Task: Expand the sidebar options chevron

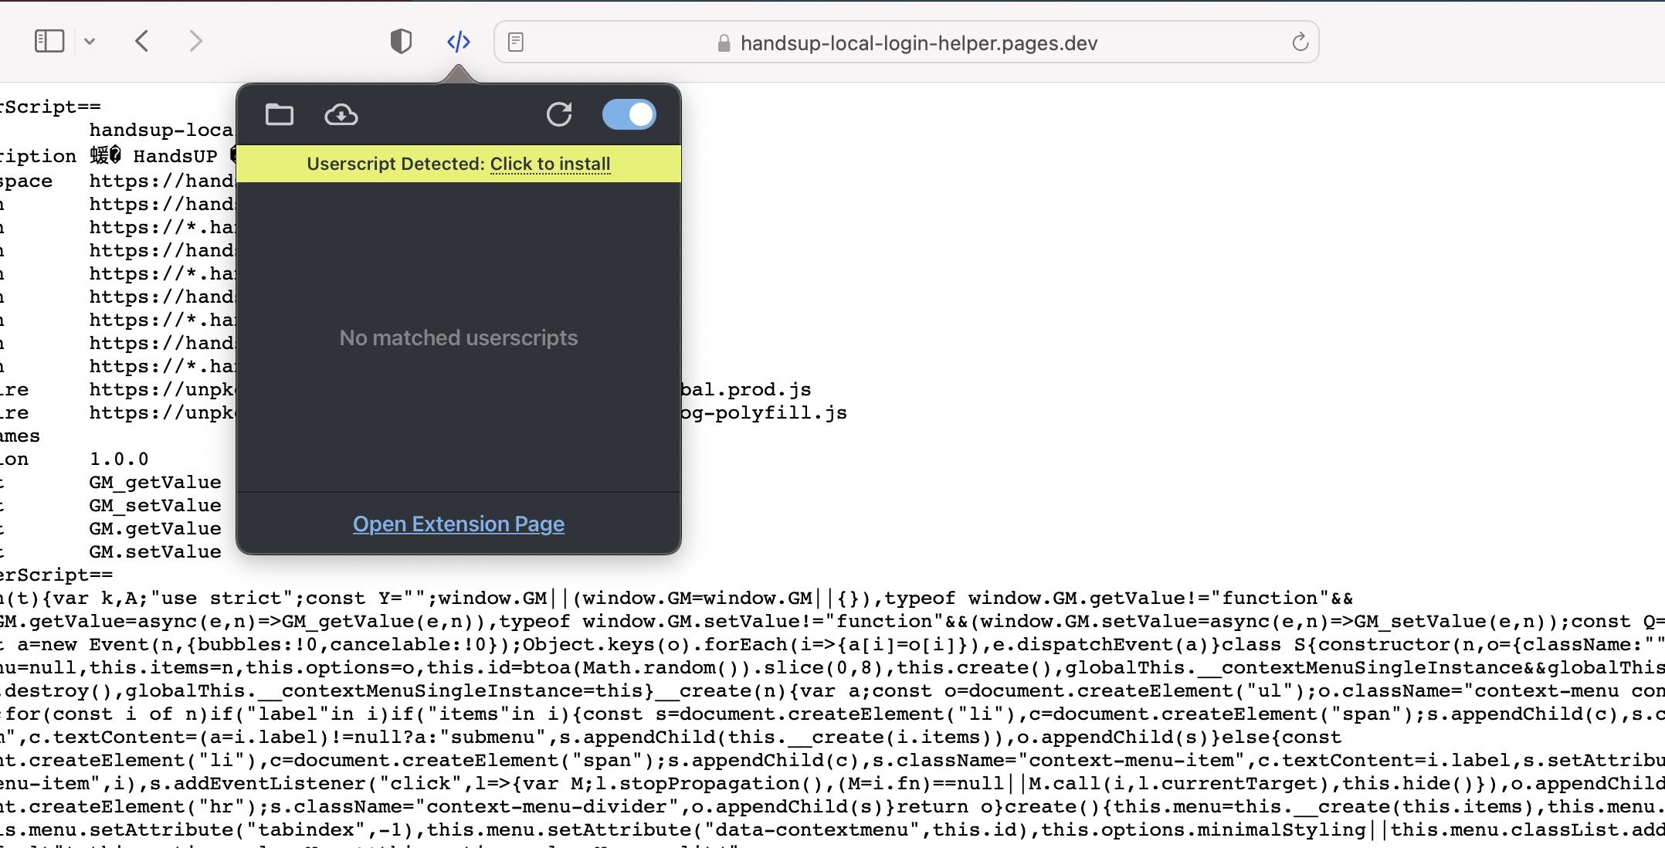Action: pos(90,42)
